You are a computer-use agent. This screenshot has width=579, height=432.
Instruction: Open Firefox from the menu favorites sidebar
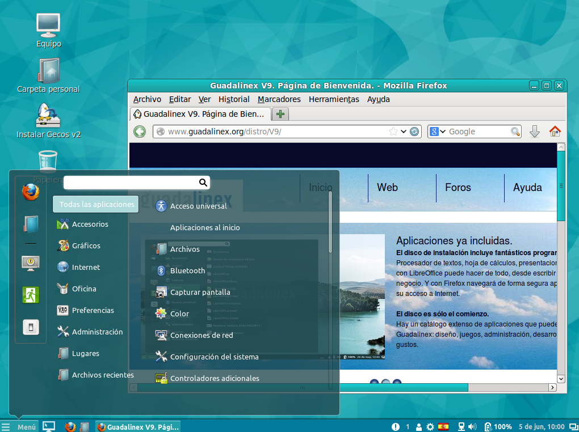click(30, 192)
